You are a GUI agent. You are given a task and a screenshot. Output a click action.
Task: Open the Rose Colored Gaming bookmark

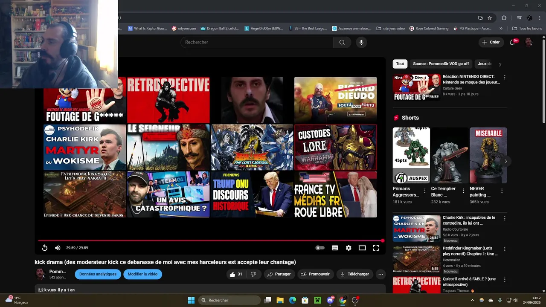(429, 29)
